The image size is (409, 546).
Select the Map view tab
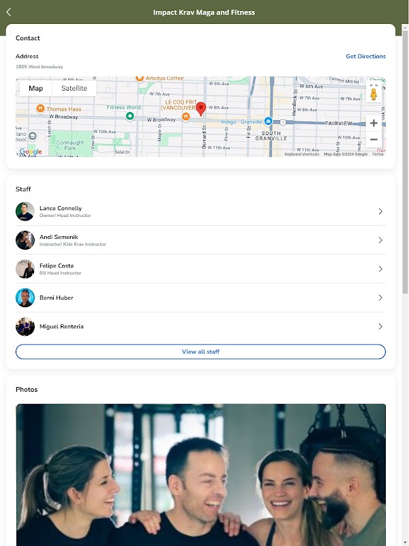pos(36,88)
